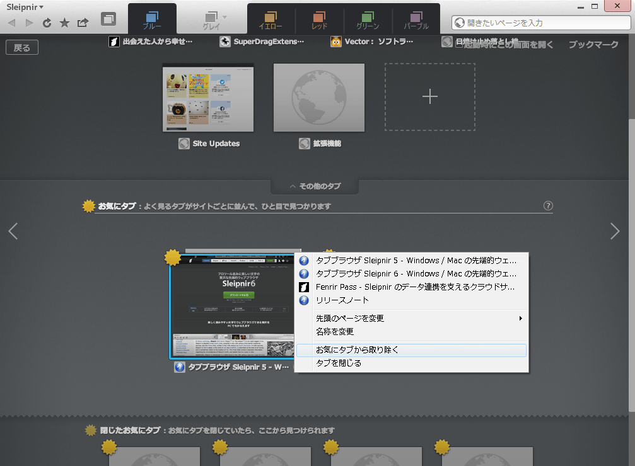Select Fenrir Pass entry in context menu

pos(411,287)
